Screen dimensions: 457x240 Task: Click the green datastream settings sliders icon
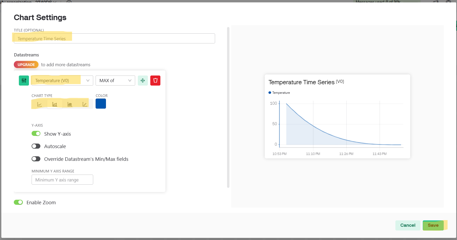coord(24,81)
